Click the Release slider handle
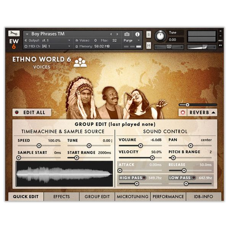Screen dimensions: 229x229 tap(184, 170)
